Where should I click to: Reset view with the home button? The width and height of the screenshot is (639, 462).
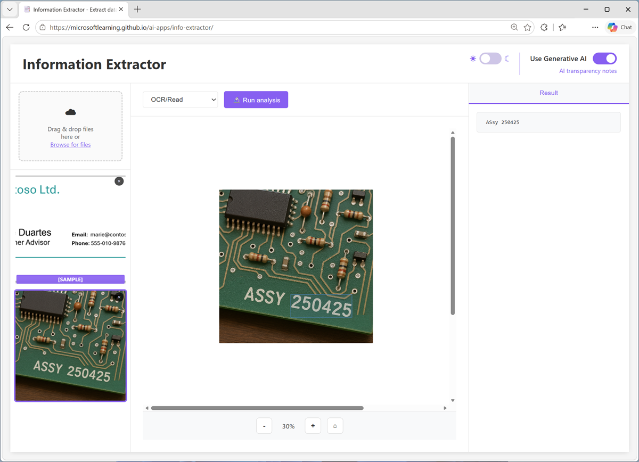(x=335, y=426)
